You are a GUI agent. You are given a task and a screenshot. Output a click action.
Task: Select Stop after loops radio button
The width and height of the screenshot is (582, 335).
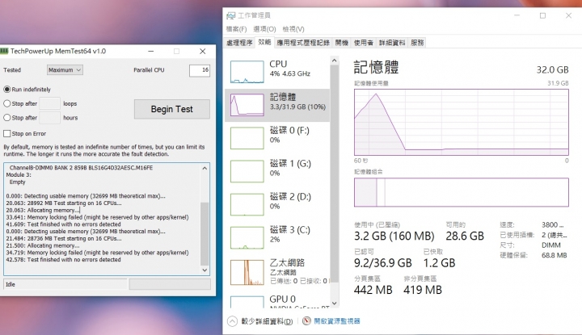[x=6, y=103]
